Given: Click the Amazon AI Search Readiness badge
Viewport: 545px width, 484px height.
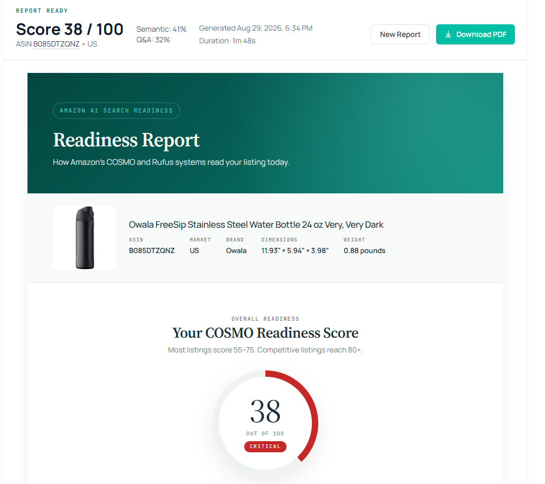Looking at the screenshot, I should coord(116,110).
